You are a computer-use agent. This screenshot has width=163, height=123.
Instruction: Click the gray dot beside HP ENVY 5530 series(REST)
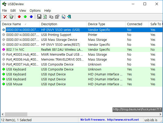tap(4, 44)
